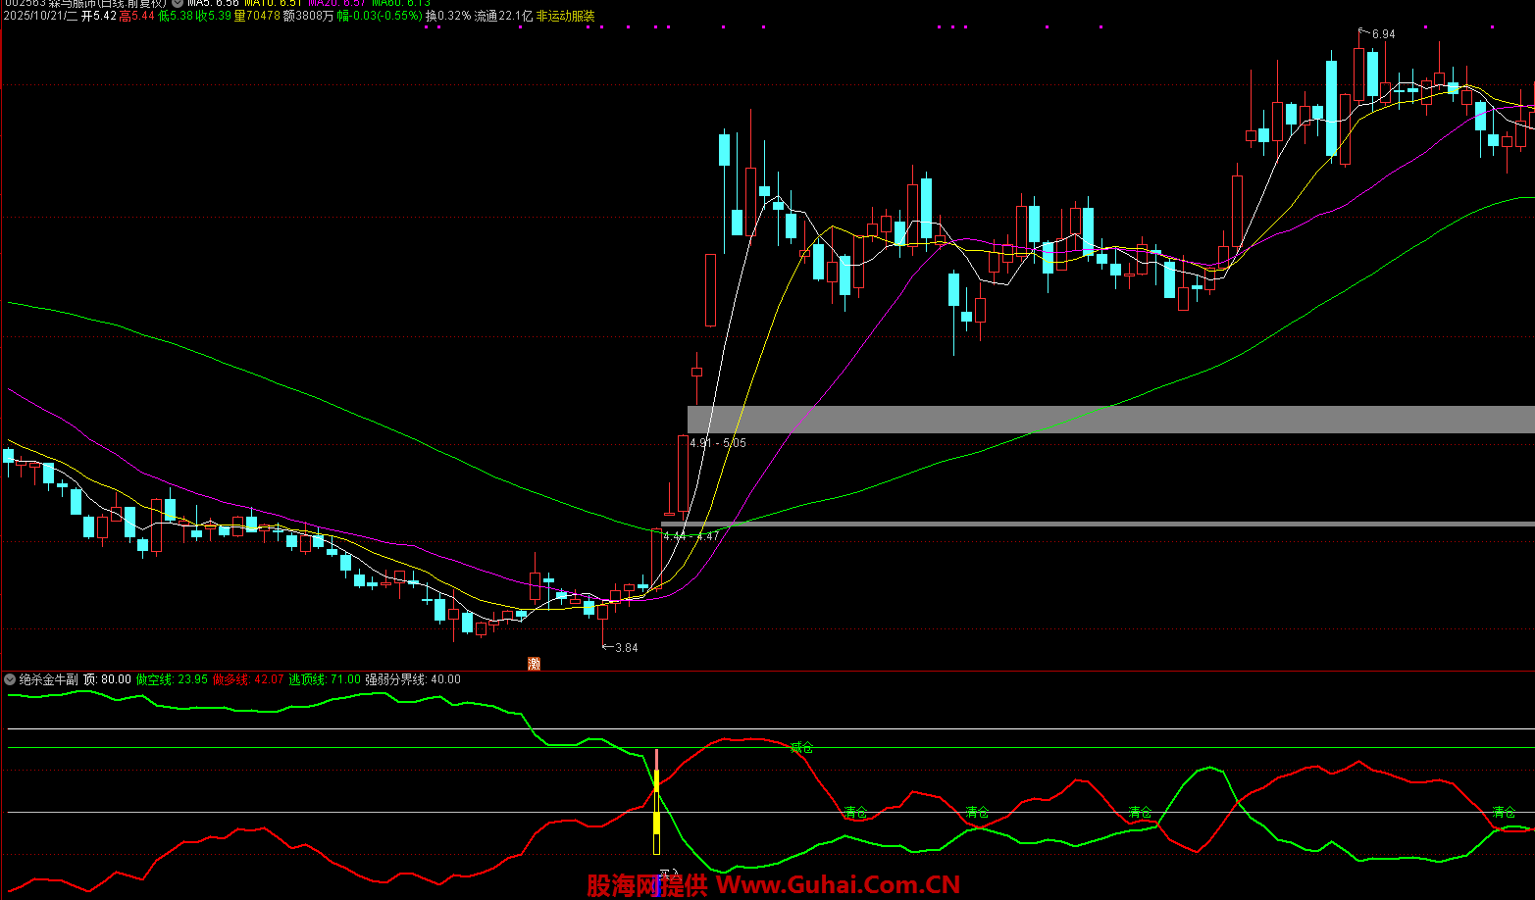
Task: Click the 6.94 high price marker
Action: pos(1382,34)
